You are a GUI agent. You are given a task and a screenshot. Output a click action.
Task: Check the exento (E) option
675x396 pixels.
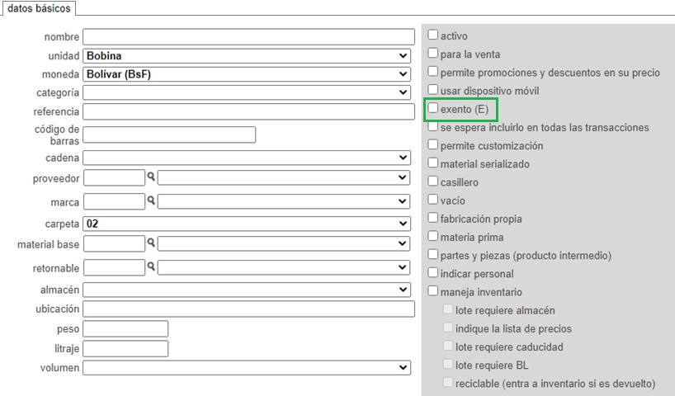coord(432,108)
